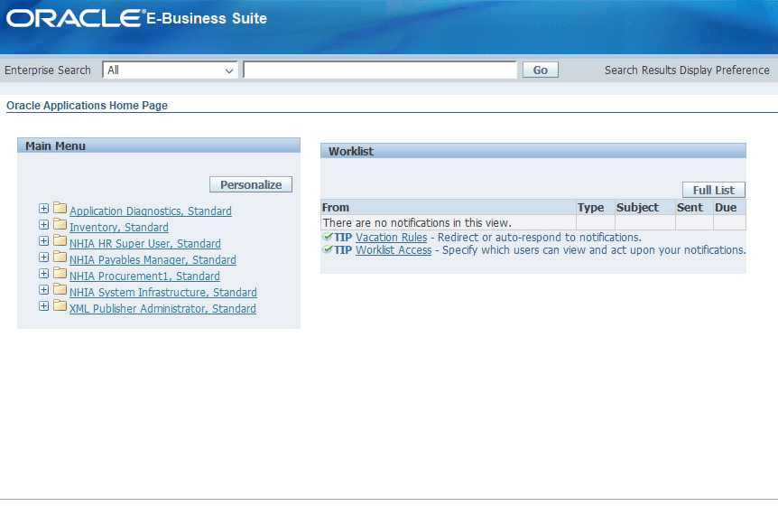778x506 pixels.
Task: Open NHIA HR Super User, Standard link
Action: pyautogui.click(x=144, y=244)
